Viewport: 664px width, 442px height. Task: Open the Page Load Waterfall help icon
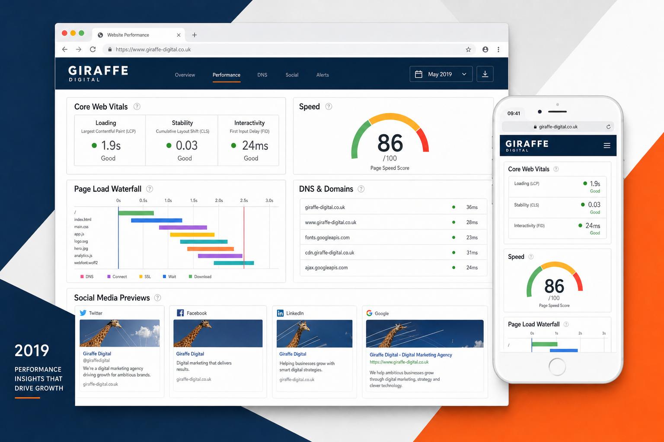pyautogui.click(x=150, y=189)
